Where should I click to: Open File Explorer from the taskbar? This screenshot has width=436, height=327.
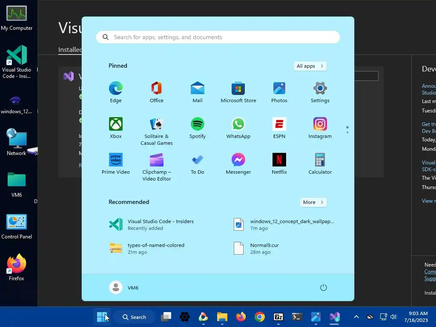(222, 317)
